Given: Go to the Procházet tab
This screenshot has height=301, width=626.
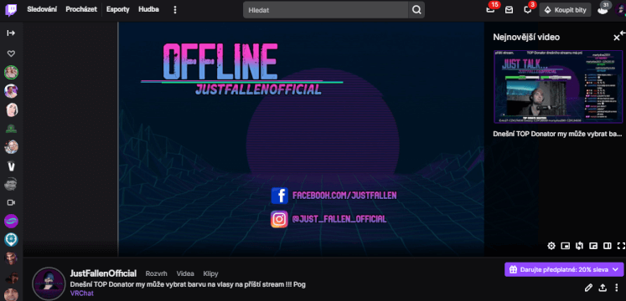Looking at the screenshot, I should coord(81,9).
